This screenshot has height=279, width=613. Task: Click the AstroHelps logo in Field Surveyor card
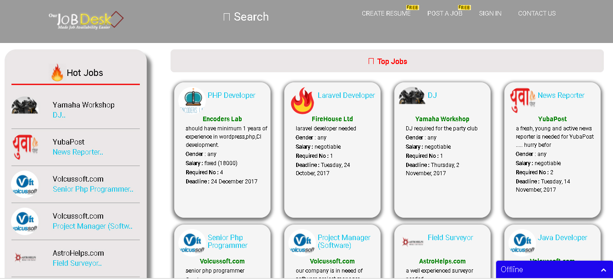[412, 242]
